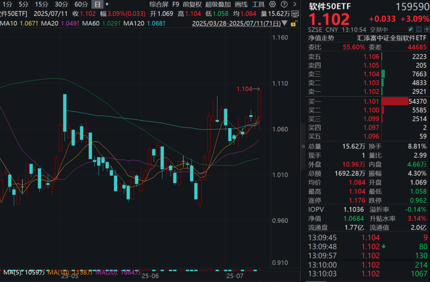The width and height of the screenshot is (430, 282).
Task: Click the WP icon near the volume display
Action: point(295,13)
